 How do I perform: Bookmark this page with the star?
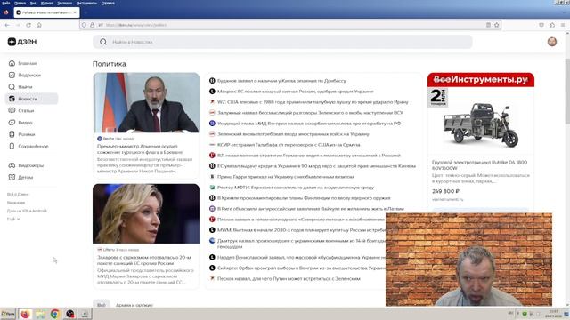497,25
